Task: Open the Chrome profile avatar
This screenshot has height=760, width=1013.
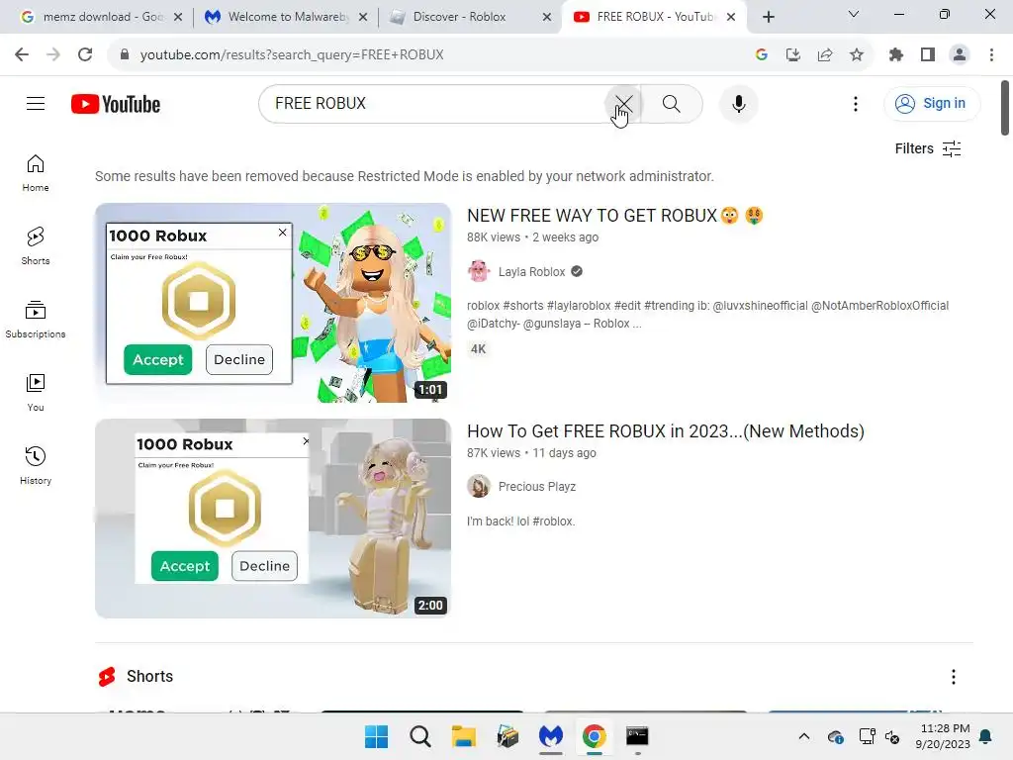Action: 960,55
